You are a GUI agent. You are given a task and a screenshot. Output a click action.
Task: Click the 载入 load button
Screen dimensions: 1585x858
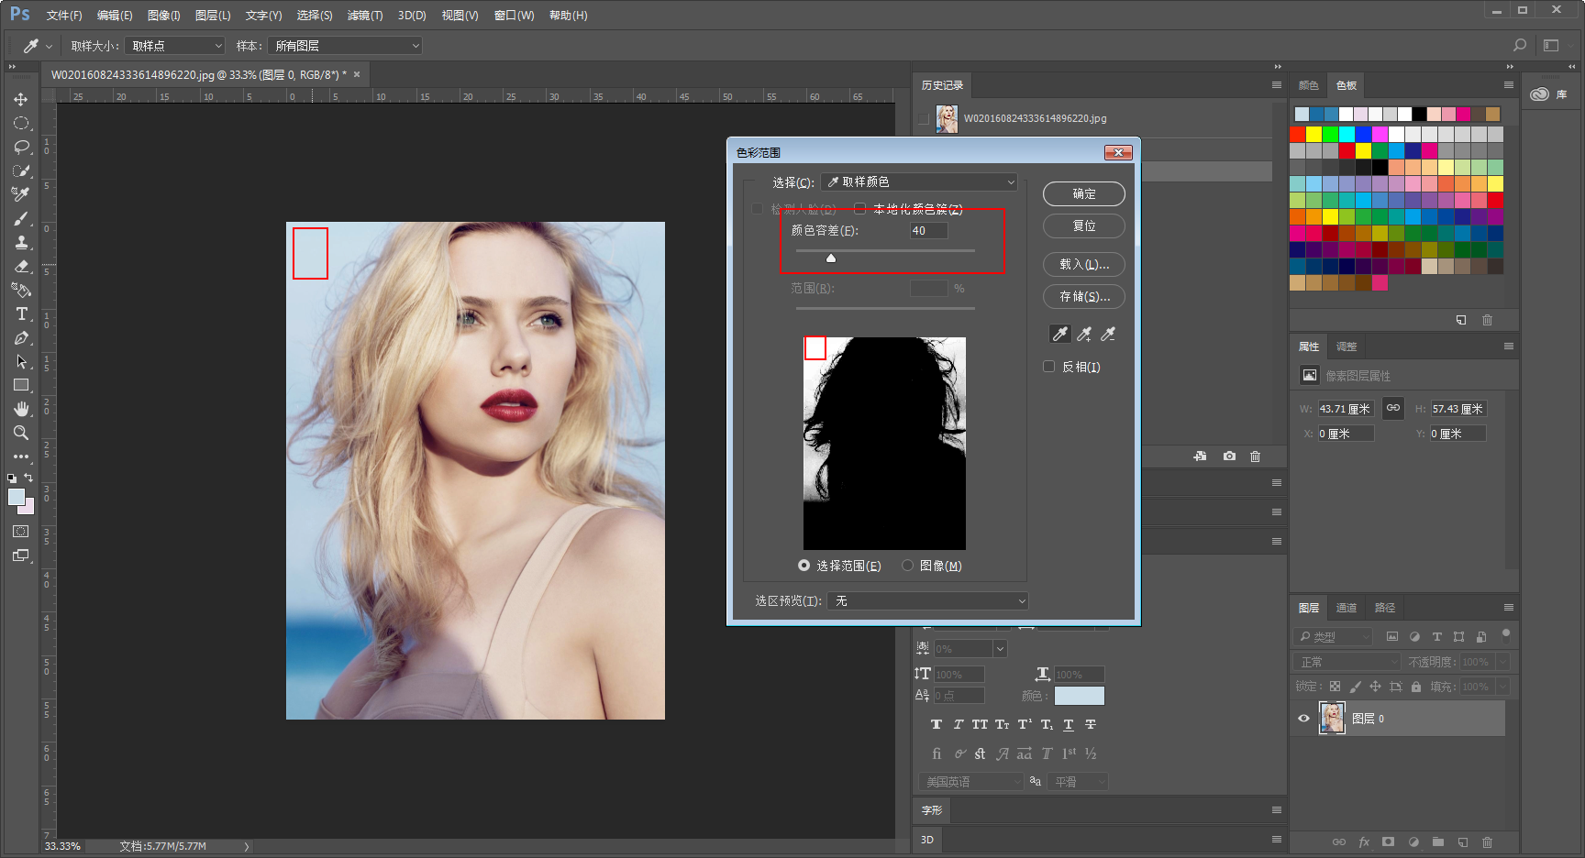(1083, 265)
